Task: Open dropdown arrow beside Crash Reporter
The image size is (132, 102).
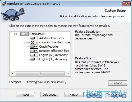Action: tap(36, 47)
